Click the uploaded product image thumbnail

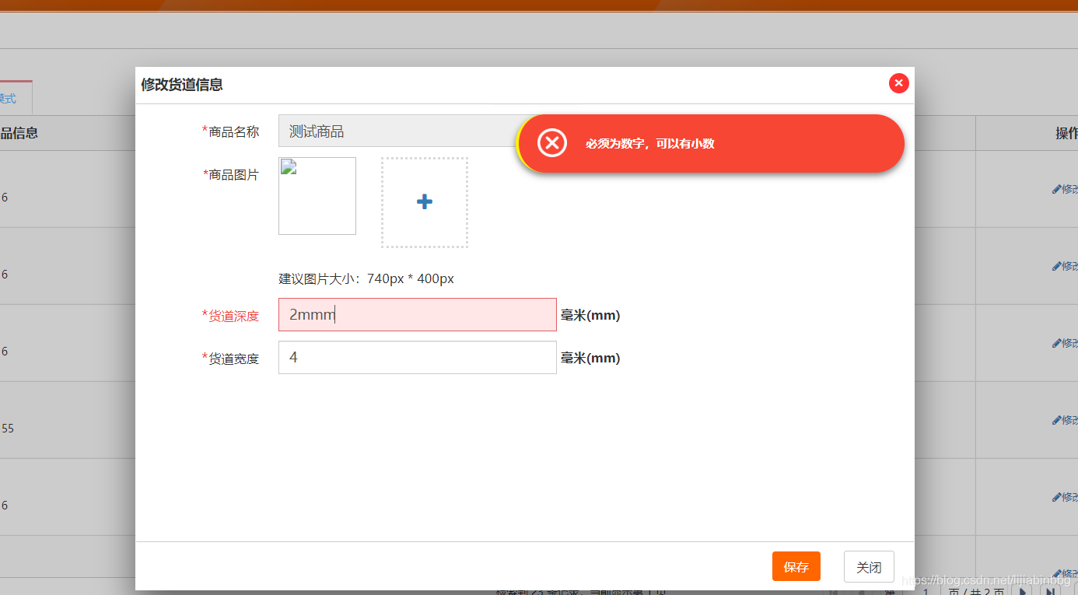pos(317,195)
